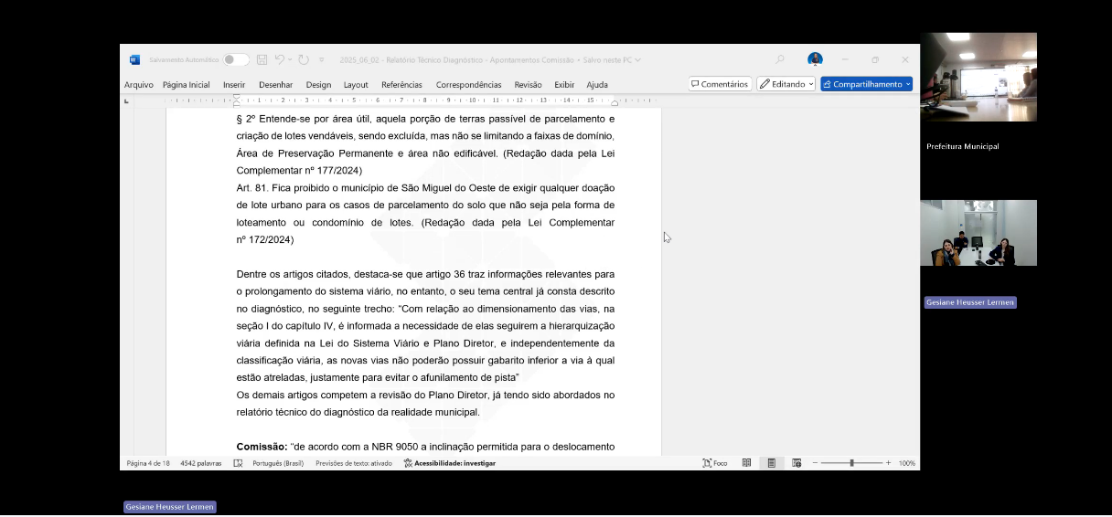
Task: Open the Referências ribbon tab
Action: click(x=401, y=85)
